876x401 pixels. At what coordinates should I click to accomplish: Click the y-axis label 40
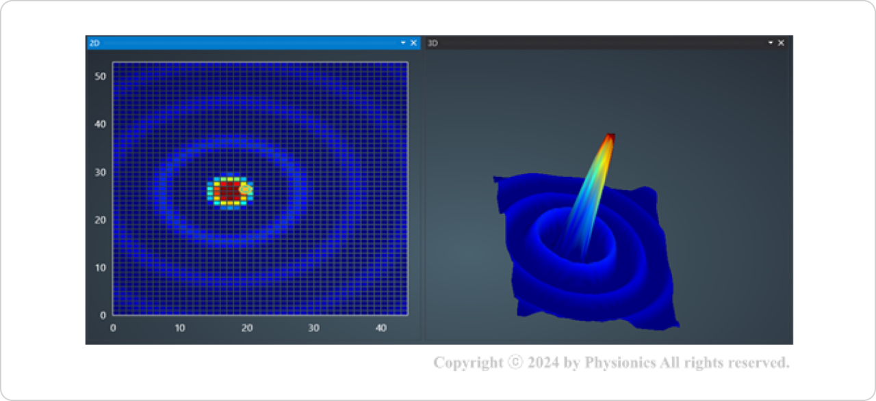pos(100,124)
